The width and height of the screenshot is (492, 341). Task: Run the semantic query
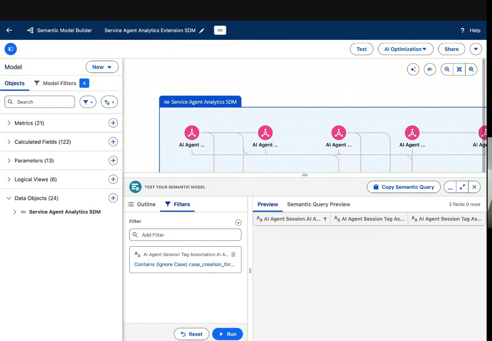[227, 334]
